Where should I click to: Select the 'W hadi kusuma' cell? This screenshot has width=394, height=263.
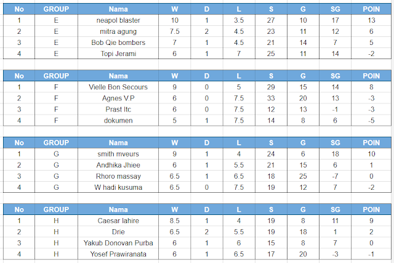pos(118,187)
